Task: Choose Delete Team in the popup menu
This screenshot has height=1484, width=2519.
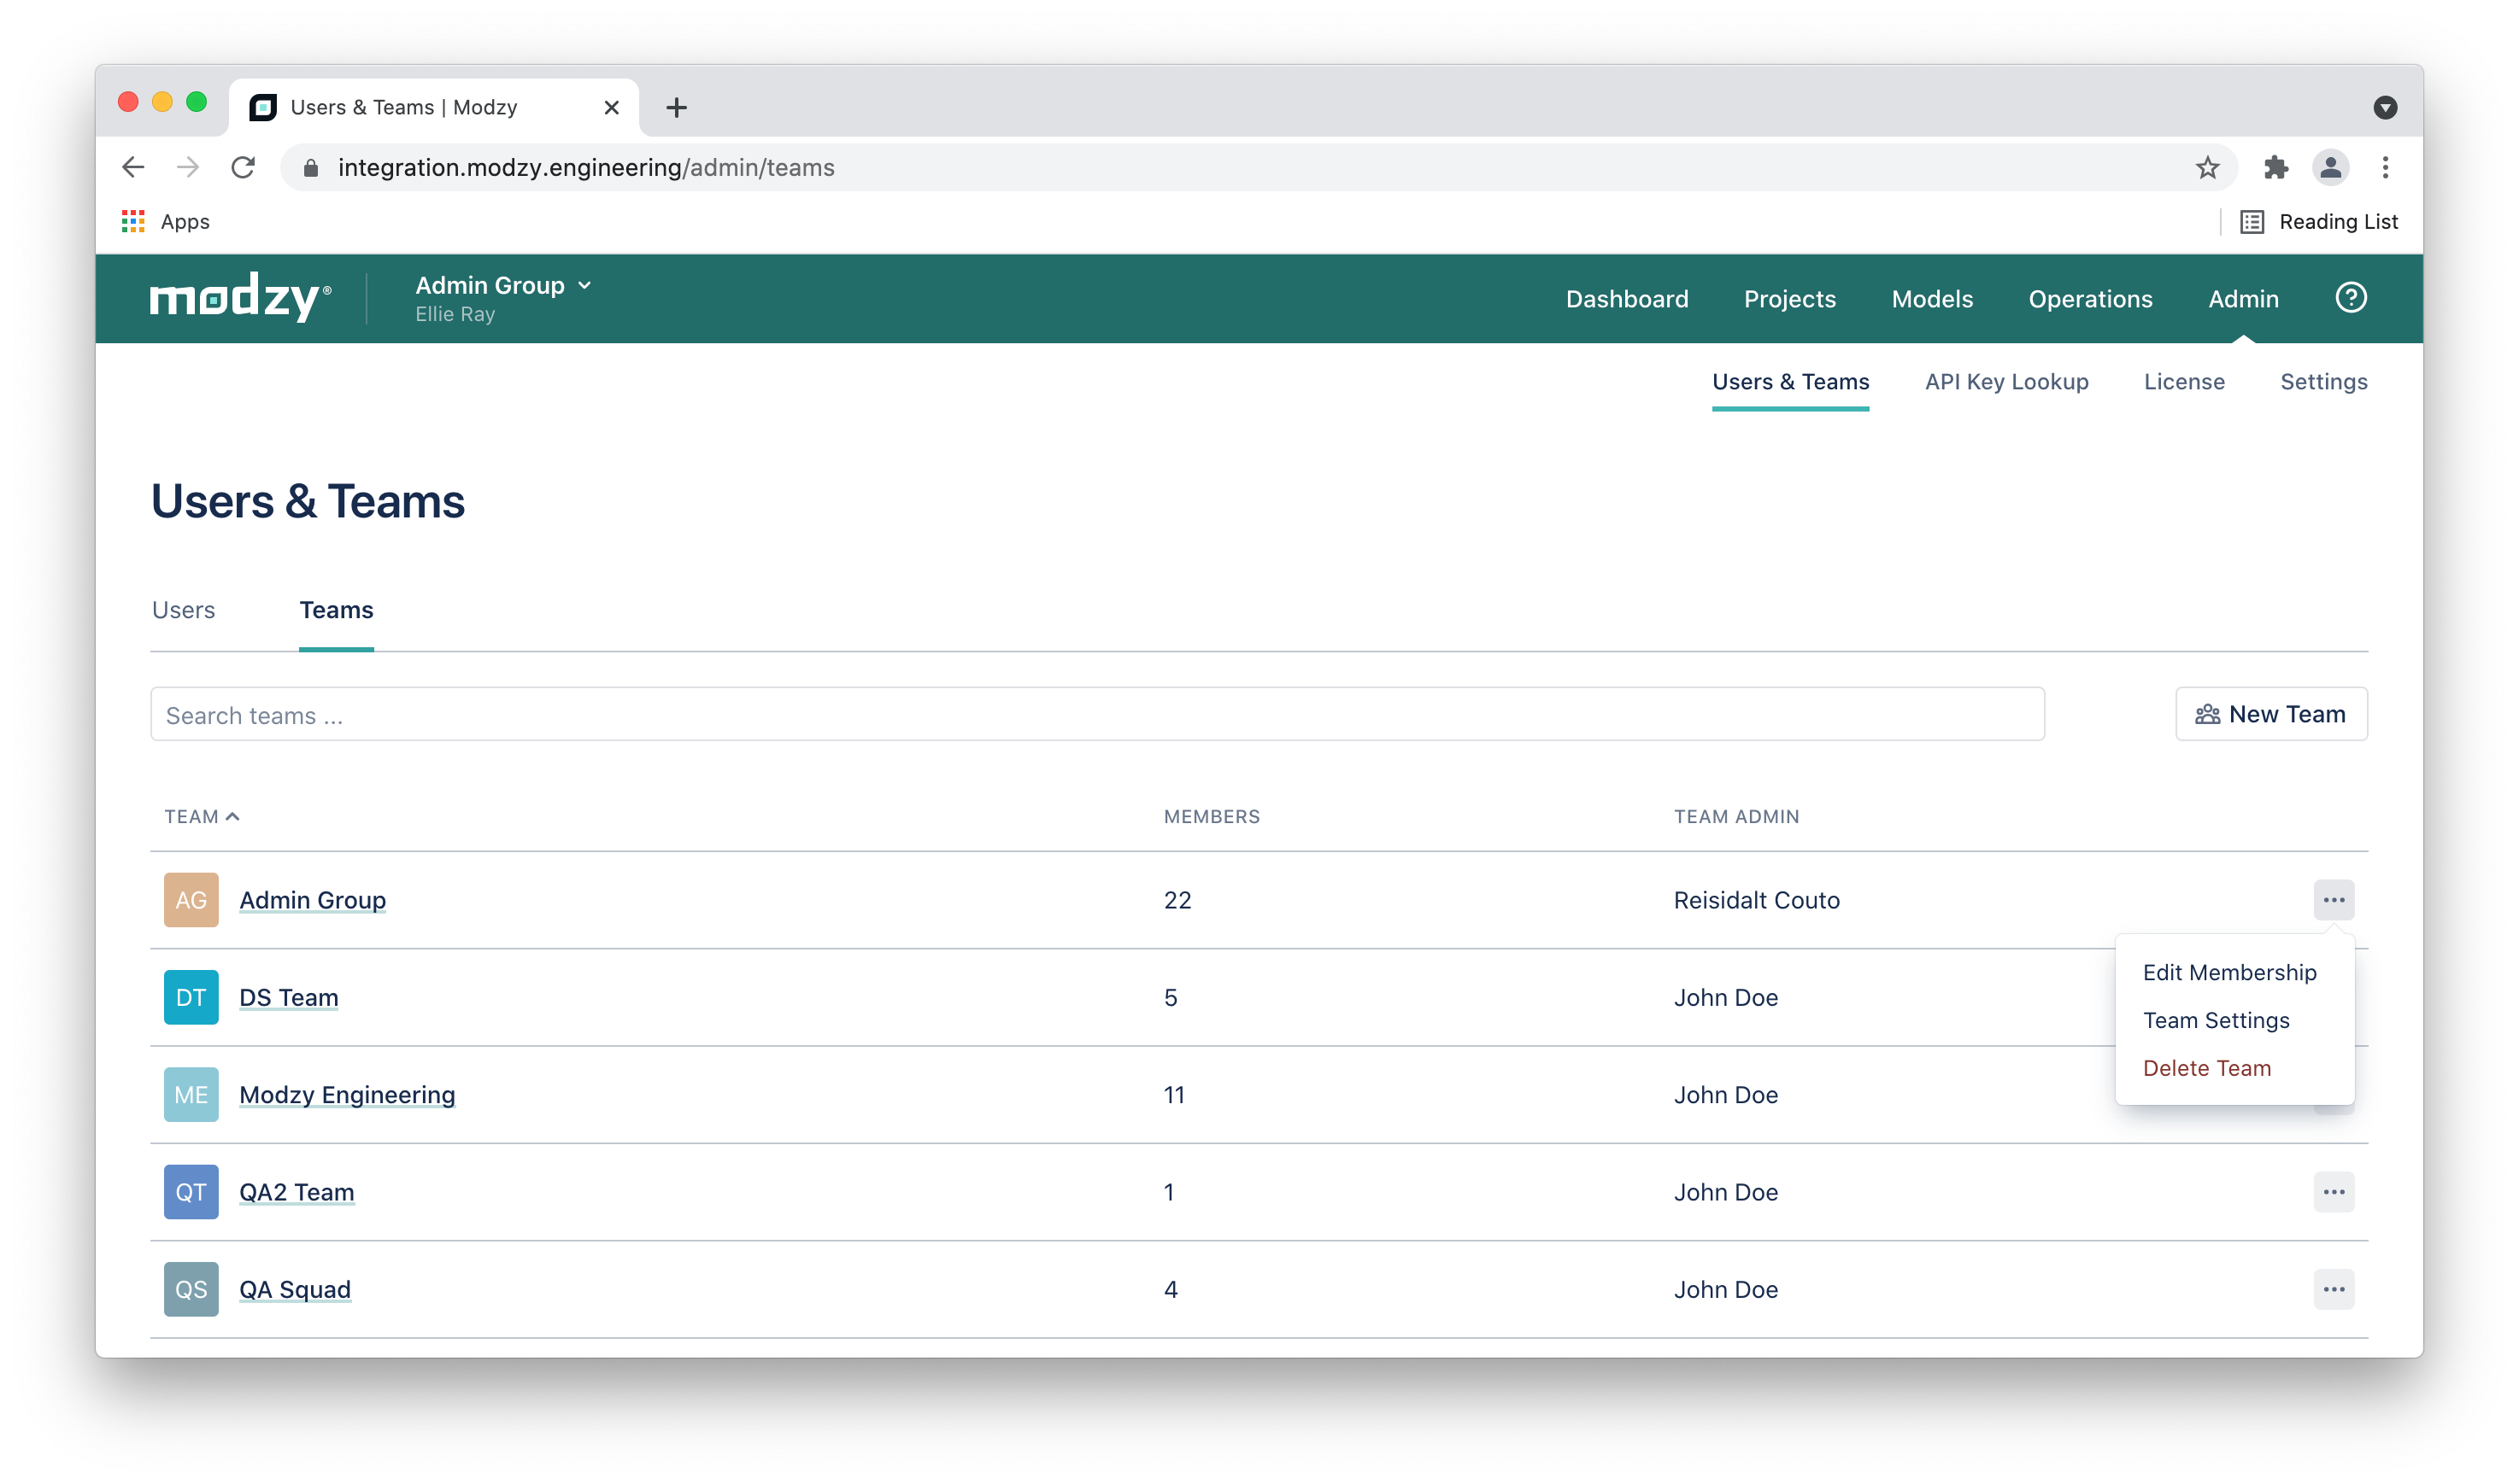Action: [2206, 1068]
